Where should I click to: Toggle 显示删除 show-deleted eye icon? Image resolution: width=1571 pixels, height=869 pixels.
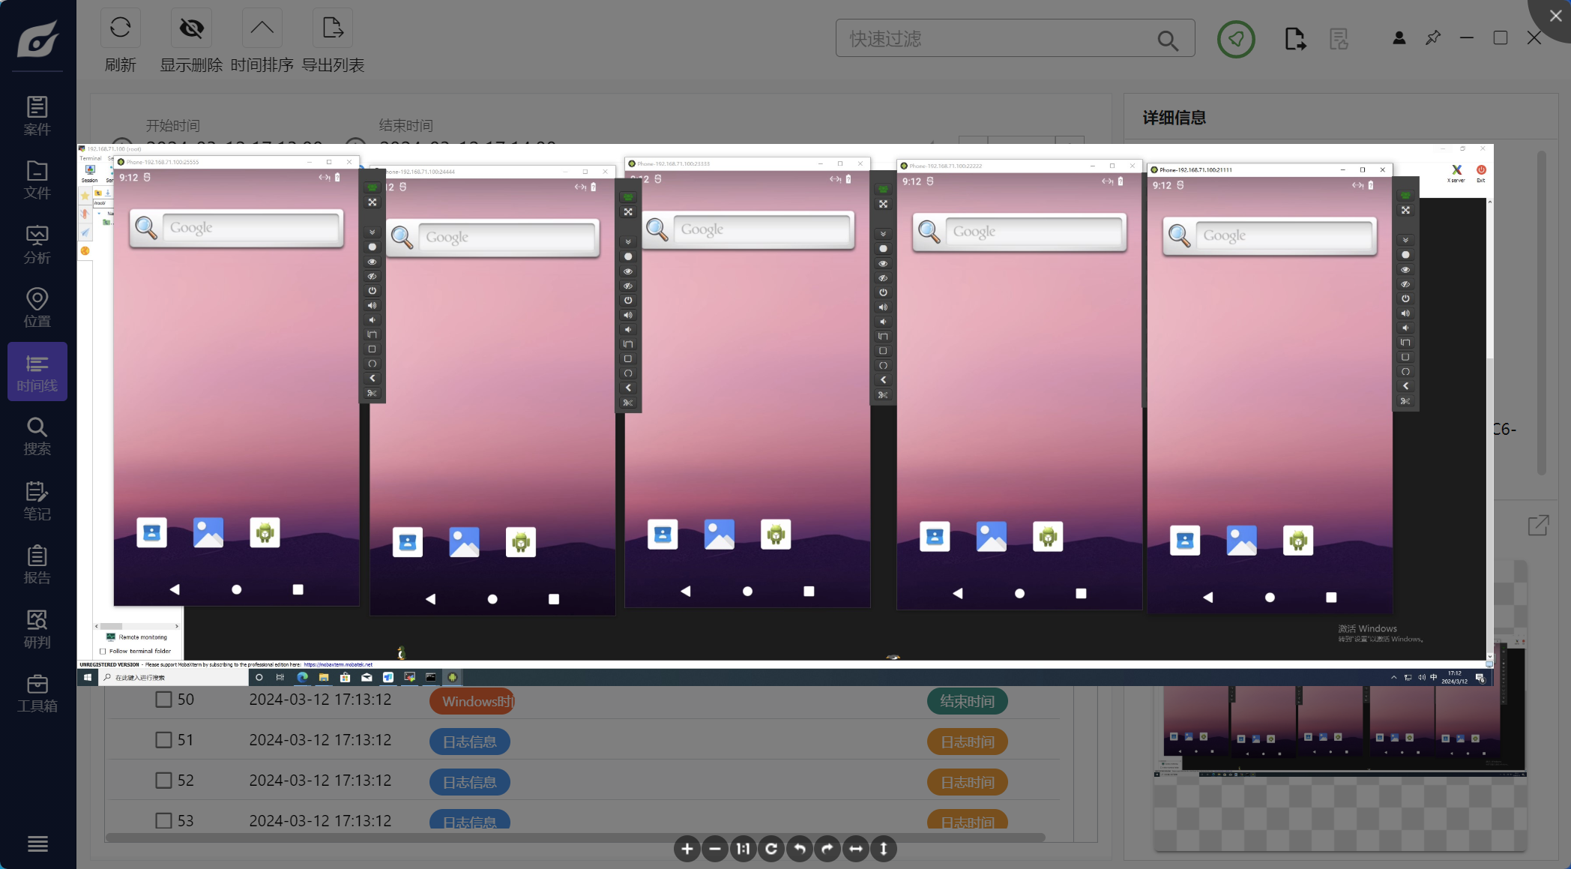[191, 28]
